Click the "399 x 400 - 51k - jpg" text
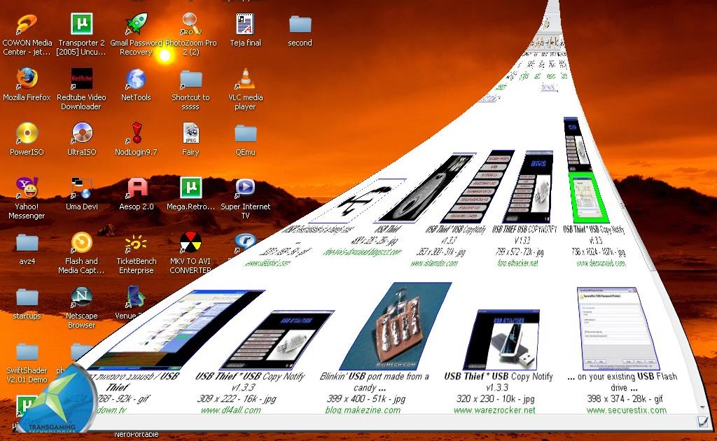This screenshot has width=717, height=441. point(366,398)
